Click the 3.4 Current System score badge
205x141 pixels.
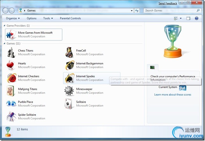point(182,88)
